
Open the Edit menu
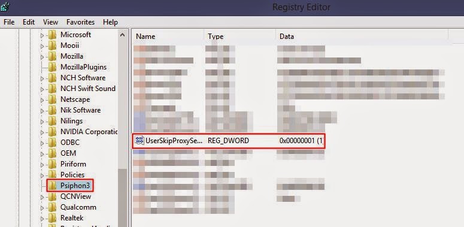click(29, 22)
